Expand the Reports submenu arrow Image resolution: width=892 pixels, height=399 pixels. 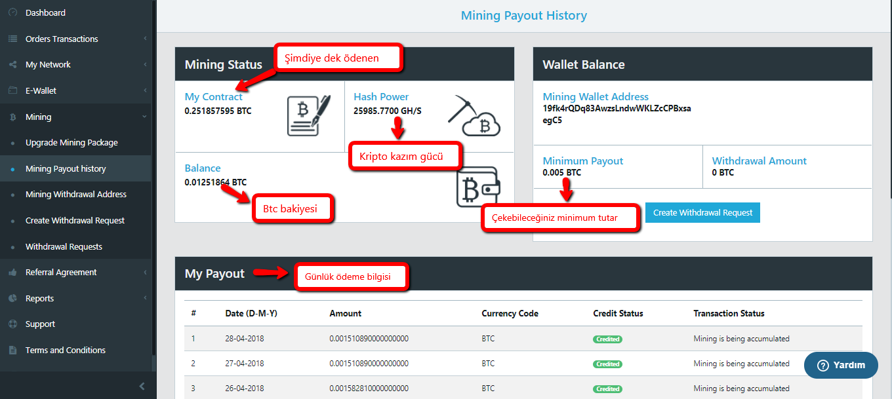[x=145, y=298]
